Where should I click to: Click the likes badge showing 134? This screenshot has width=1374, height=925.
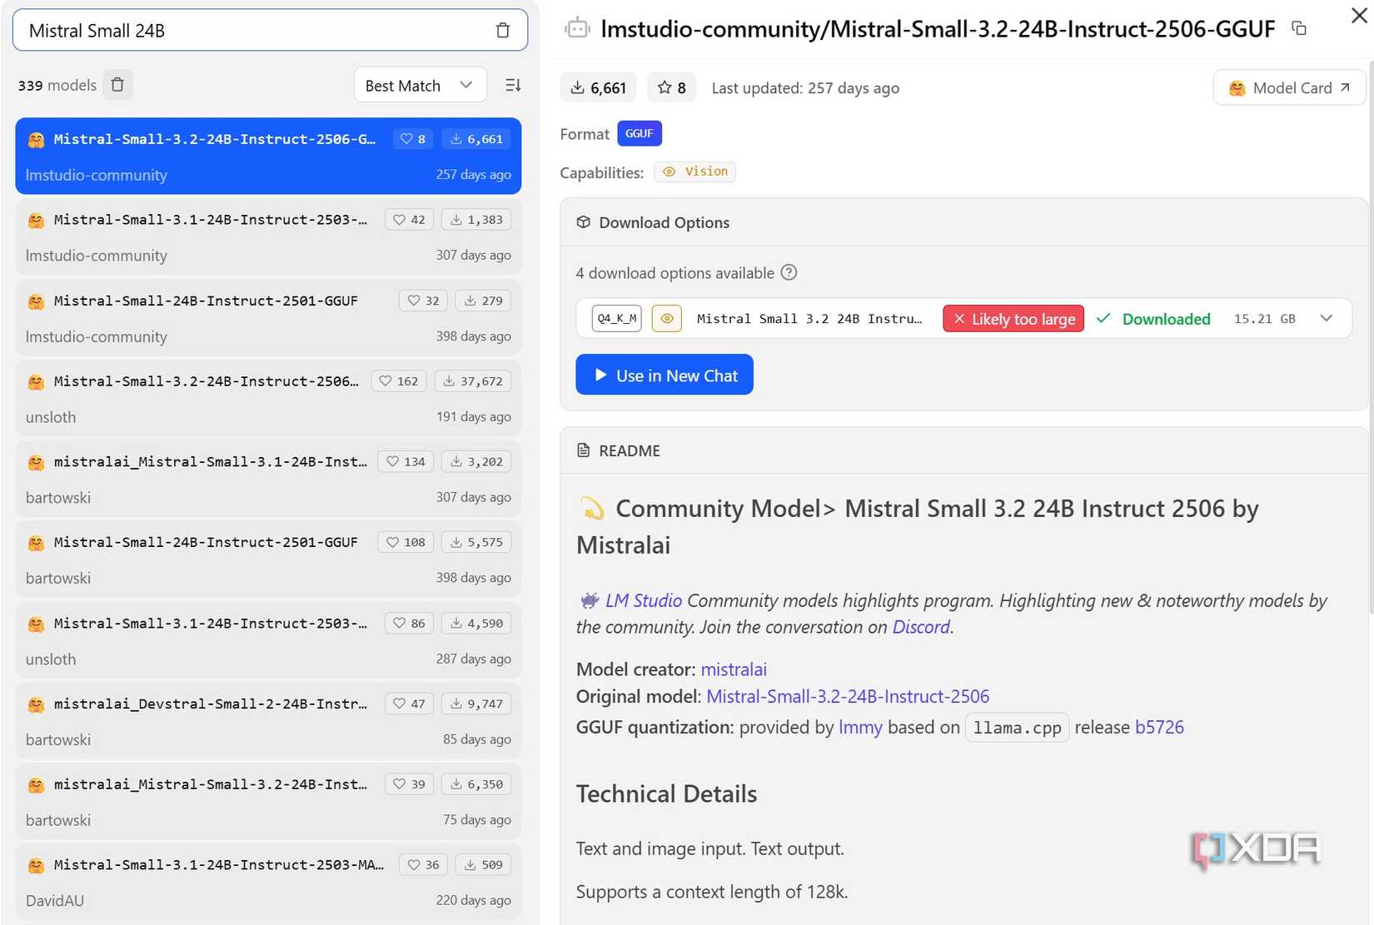[406, 461]
